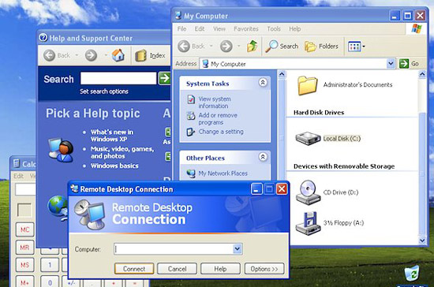Click the Hard Disk Drives heading
This screenshot has height=287, width=434.
coord(319,113)
